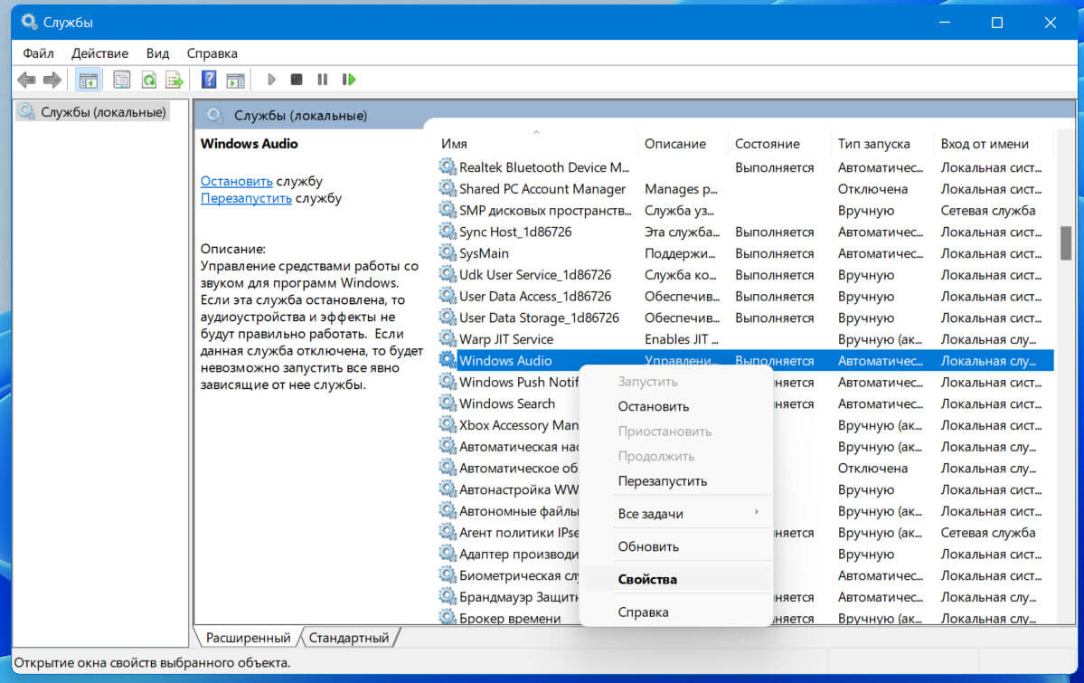Click the Manages p... description cell
Viewport: 1084px width, 683px height.
(x=681, y=188)
